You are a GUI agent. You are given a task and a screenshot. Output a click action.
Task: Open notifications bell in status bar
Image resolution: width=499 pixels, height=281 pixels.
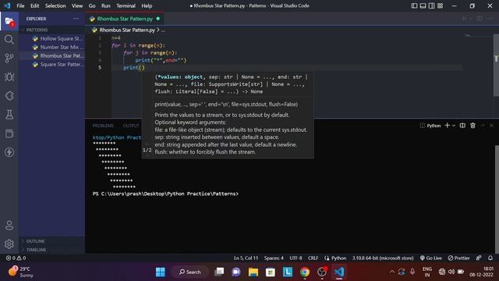[490, 258]
